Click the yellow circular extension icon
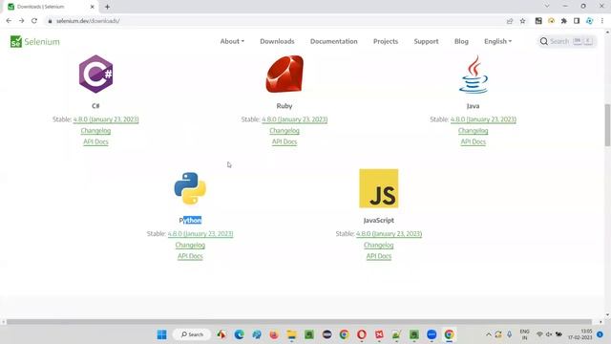The image size is (611, 344). pyautogui.click(x=551, y=21)
